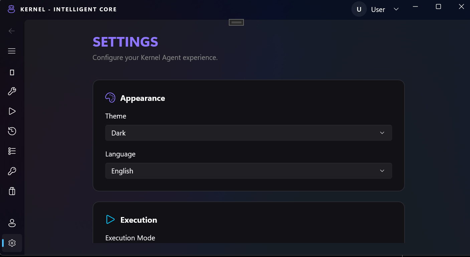Open the key credentials icon
Screen dimensions: 470x257
pyautogui.click(x=12, y=171)
